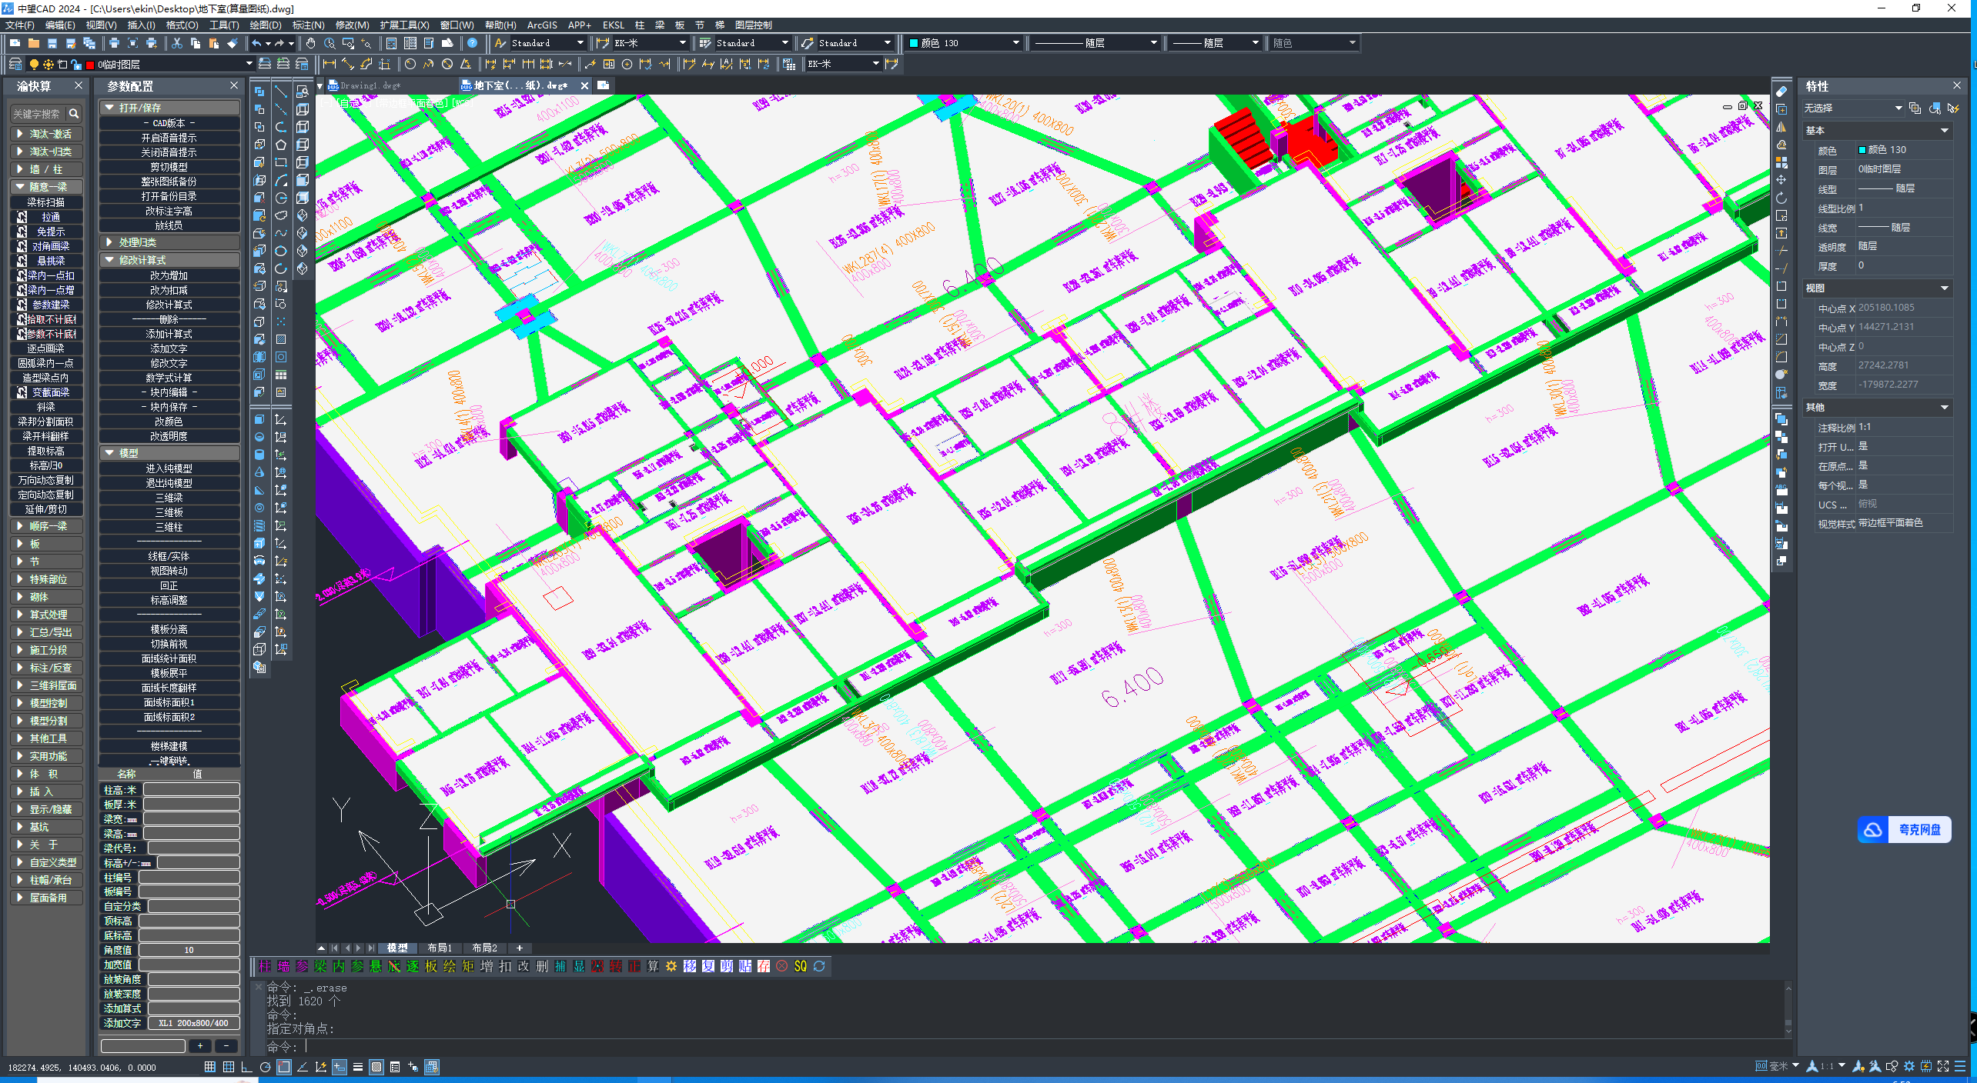Open the ArcGIS menu
The width and height of the screenshot is (1977, 1083).
point(542,25)
